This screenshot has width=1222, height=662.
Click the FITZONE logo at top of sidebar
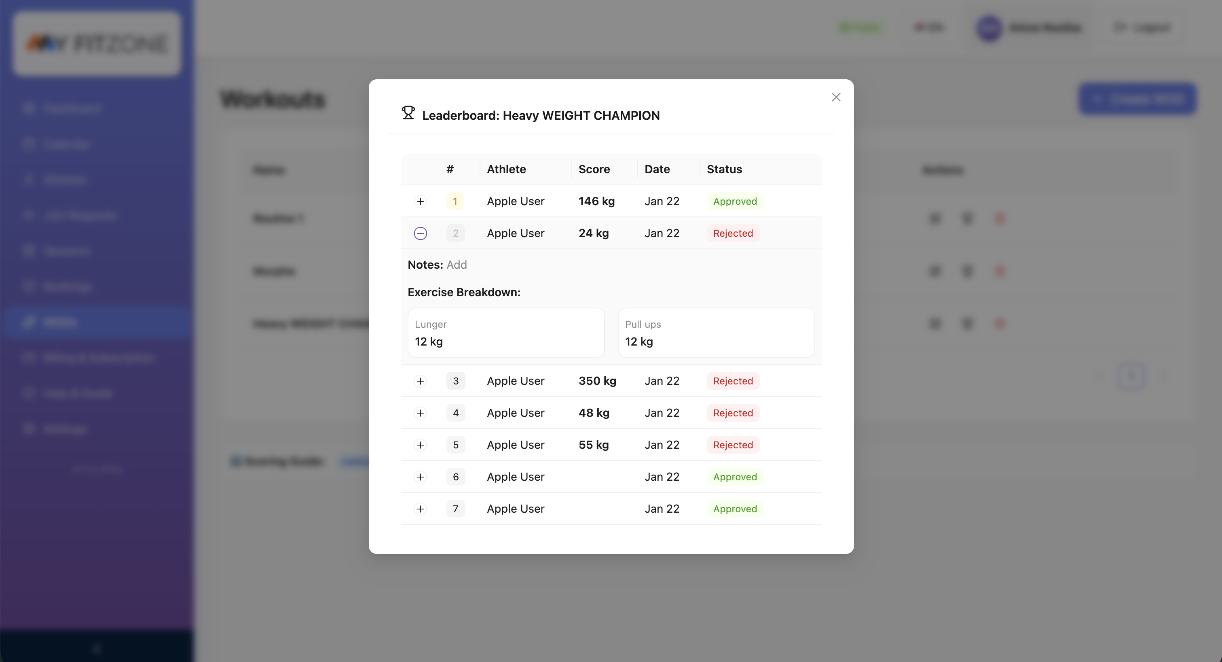click(x=97, y=44)
